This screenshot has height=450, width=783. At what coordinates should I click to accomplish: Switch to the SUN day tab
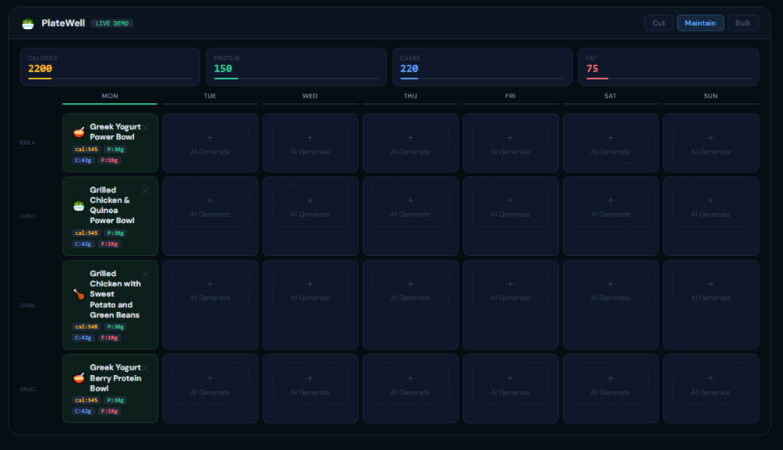point(711,97)
